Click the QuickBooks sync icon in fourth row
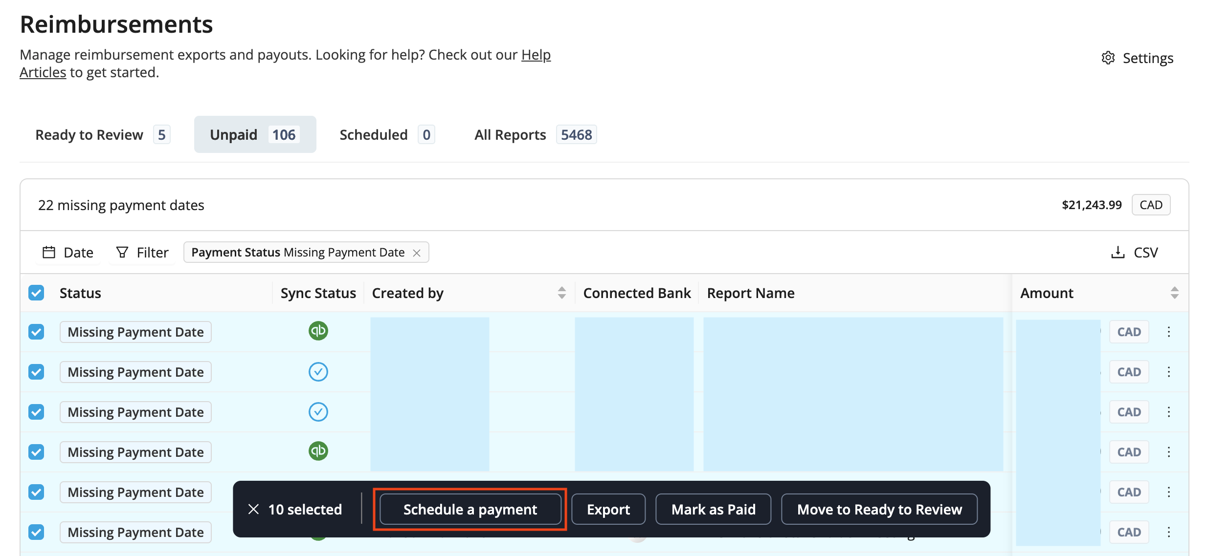The height and width of the screenshot is (556, 1209). point(318,451)
